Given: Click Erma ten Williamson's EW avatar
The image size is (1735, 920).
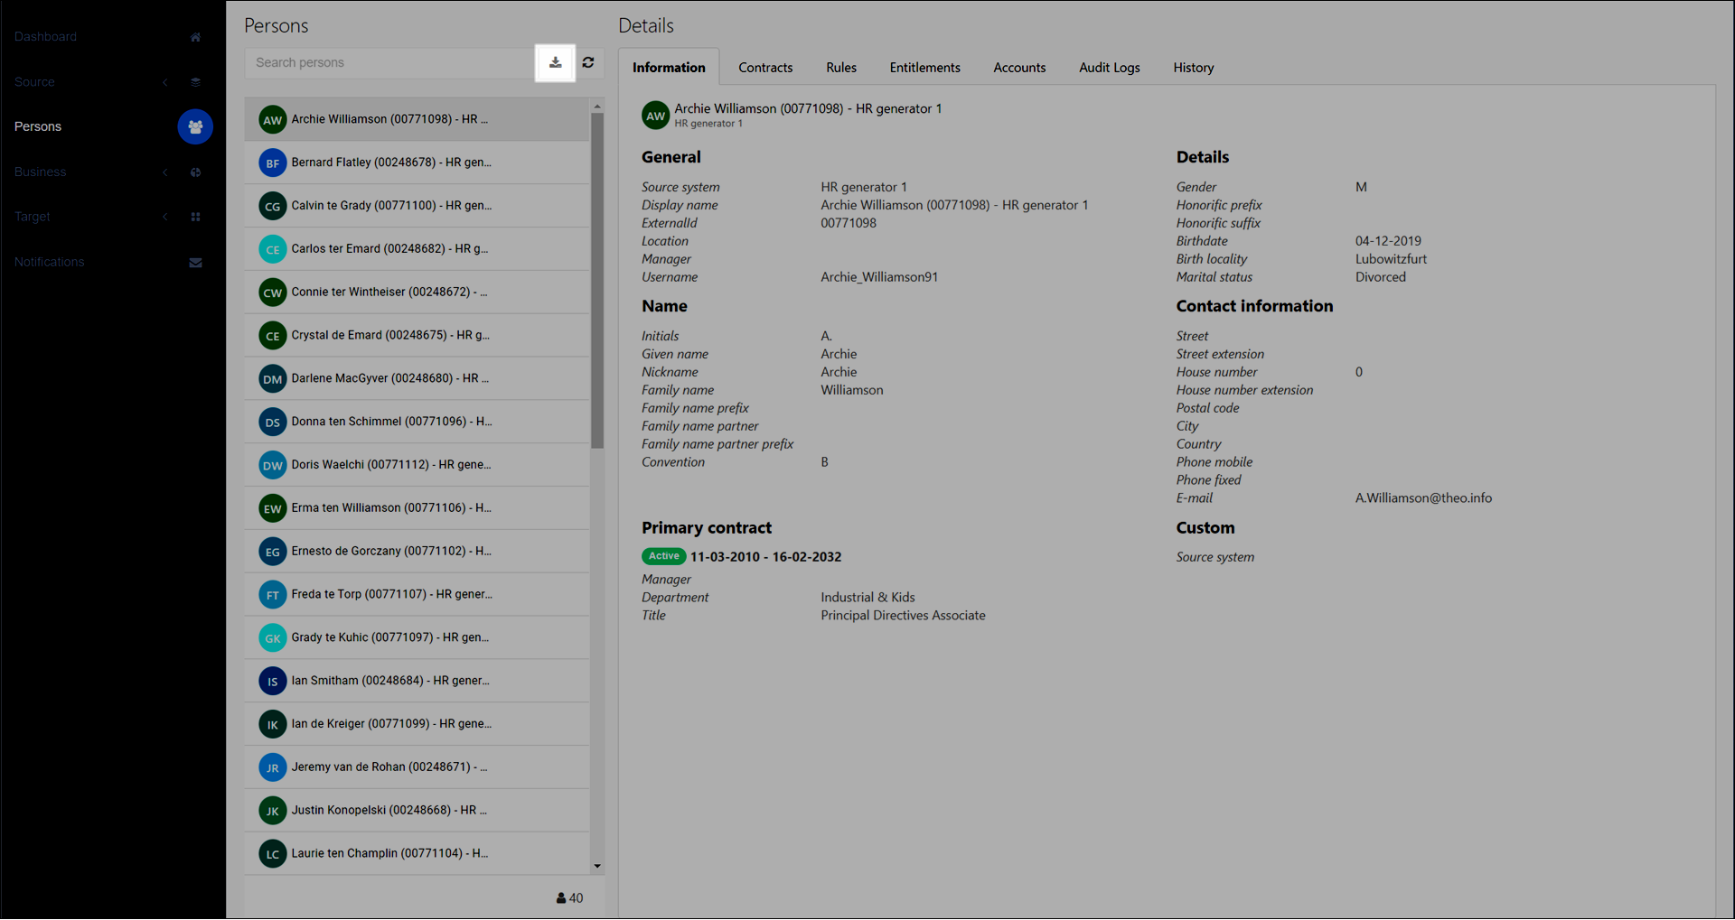Looking at the screenshot, I should [272, 509].
